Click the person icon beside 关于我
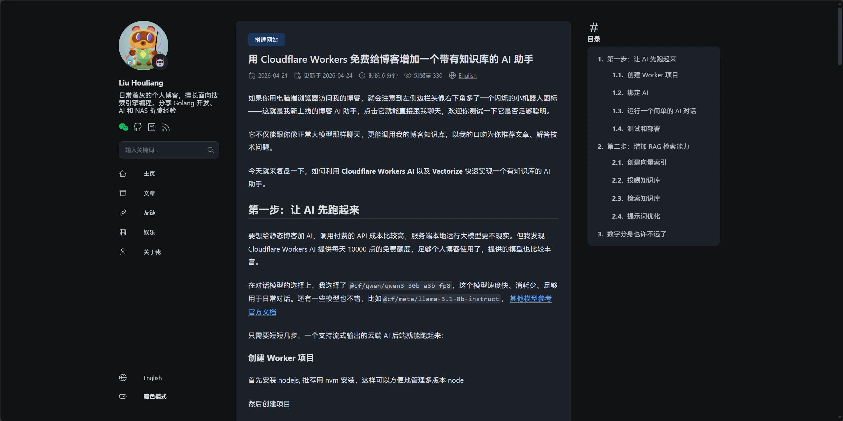Viewport: 843px width, 421px height. click(x=123, y=252)
